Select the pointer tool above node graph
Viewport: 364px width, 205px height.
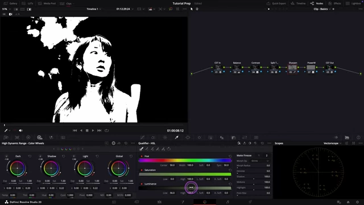(x=192, y=9)
